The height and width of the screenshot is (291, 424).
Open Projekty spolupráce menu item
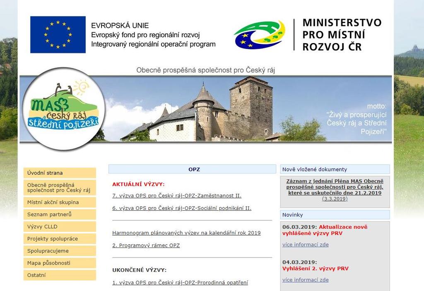(60, 239)
